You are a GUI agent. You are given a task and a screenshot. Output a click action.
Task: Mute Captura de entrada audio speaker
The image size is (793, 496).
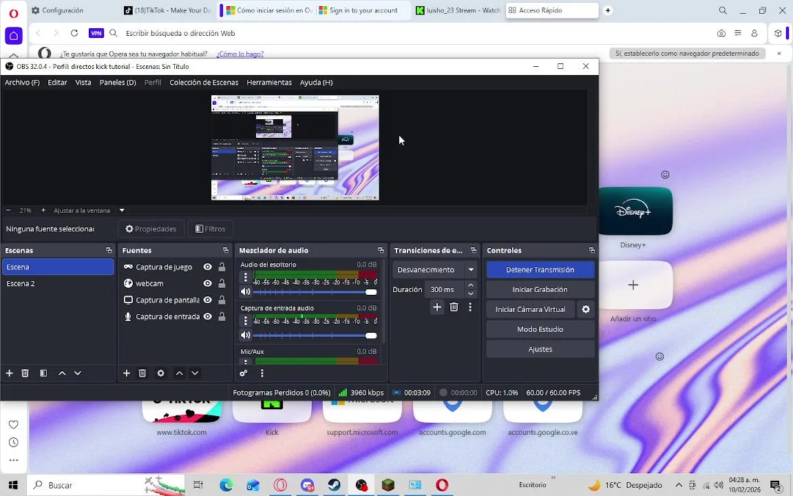[245, 335]
